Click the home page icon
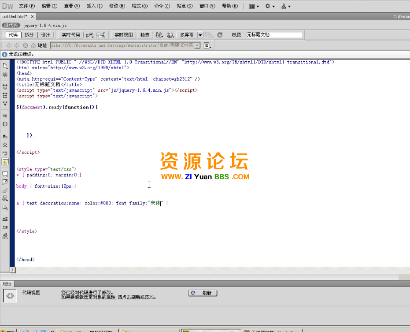This screenshot has height=332, width=410. pos(33,45)
